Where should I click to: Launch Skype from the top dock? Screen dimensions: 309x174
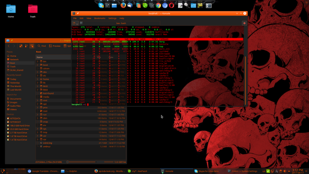(101, 6)
